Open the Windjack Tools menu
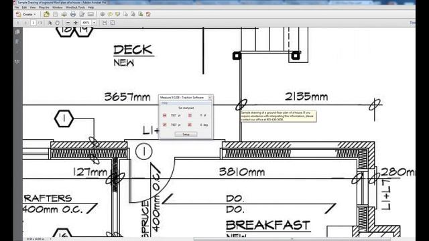429x241 pixels. pos(75,7)
